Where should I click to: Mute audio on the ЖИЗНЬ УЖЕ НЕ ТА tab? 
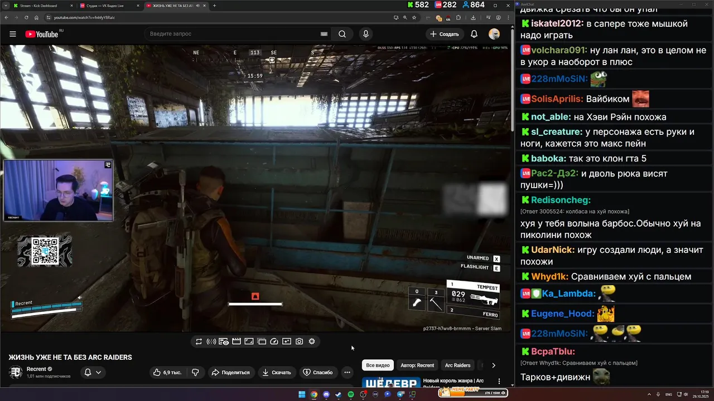197,6
